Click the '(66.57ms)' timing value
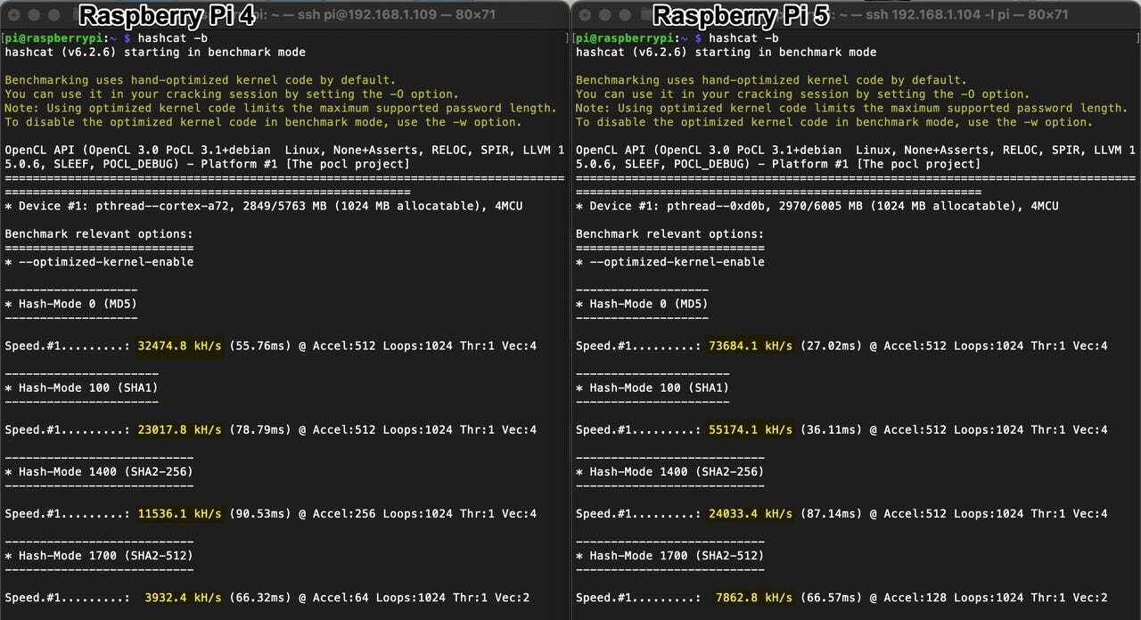This screenshot has height=620, width=1141. click(x=832, y=598)
